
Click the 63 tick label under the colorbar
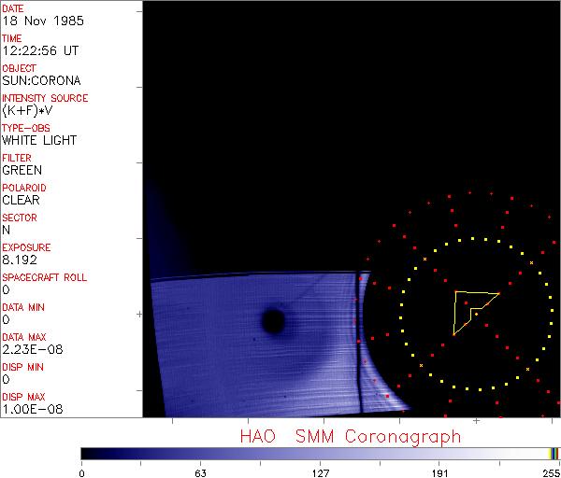pos(199,472)
